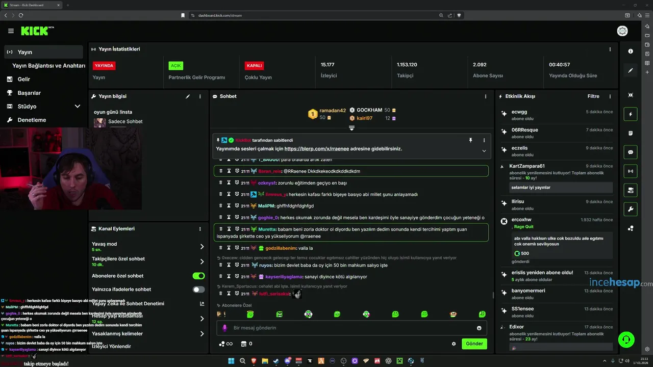Image resolution: width=653 pixels, height=367 pixels.
Task: Open the Kanal Eylemleri three-dot menu
Action: pos(200,229)
